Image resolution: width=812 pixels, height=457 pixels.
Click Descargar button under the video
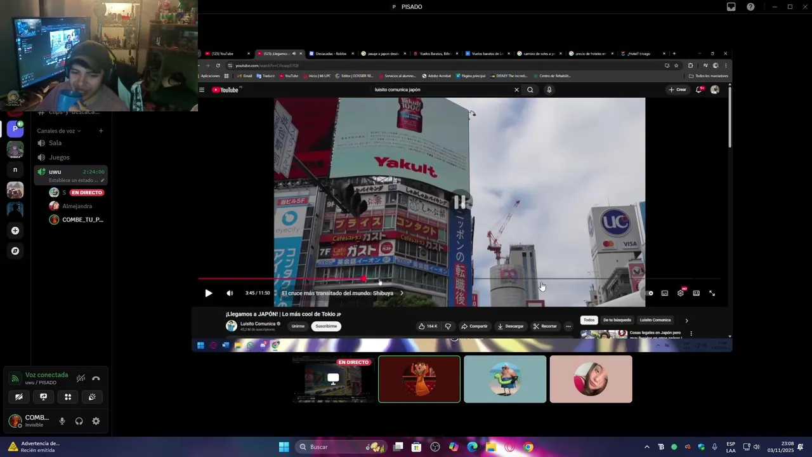511,326
